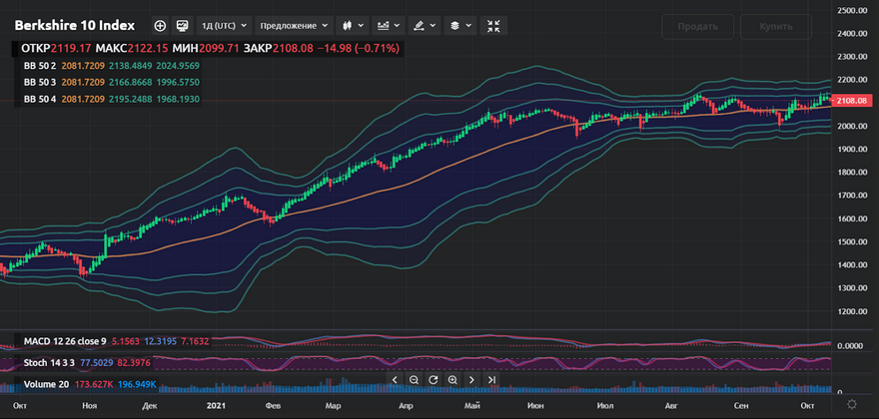Select the MACD 12 26 indicator label
The width and height of the screenshot is (879, 419).
64,342
